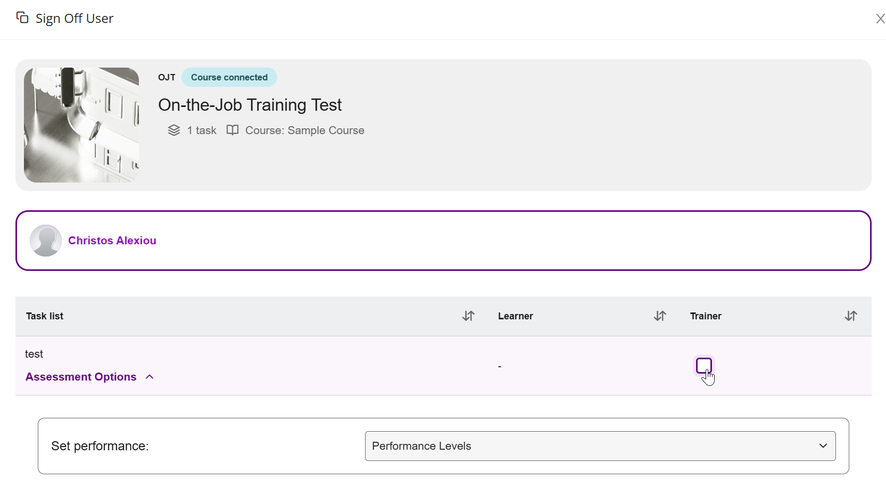Image resolution: width=886 pixels, height=487 pixels.
Task: Collapse the Assessment Options section
Action: [x=81, y=377]
